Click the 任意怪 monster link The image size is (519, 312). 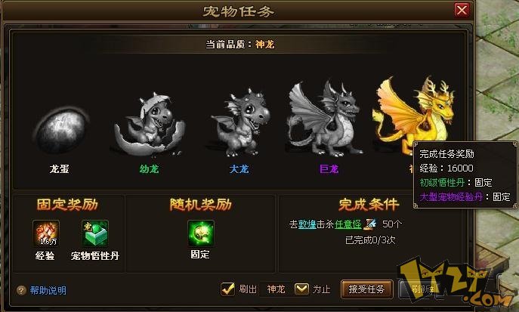[348, 224]
